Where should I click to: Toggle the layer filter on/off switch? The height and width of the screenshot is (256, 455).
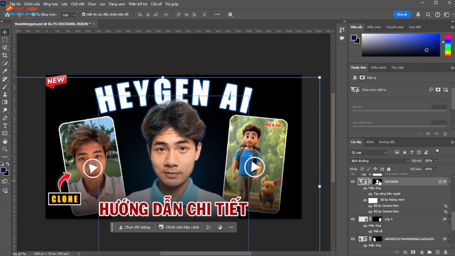[x=437, y=151]
